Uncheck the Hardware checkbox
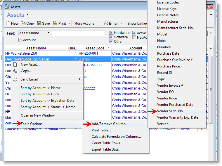Screen dimensions: 222x166 pyautogui.click(x=111, y=33)
